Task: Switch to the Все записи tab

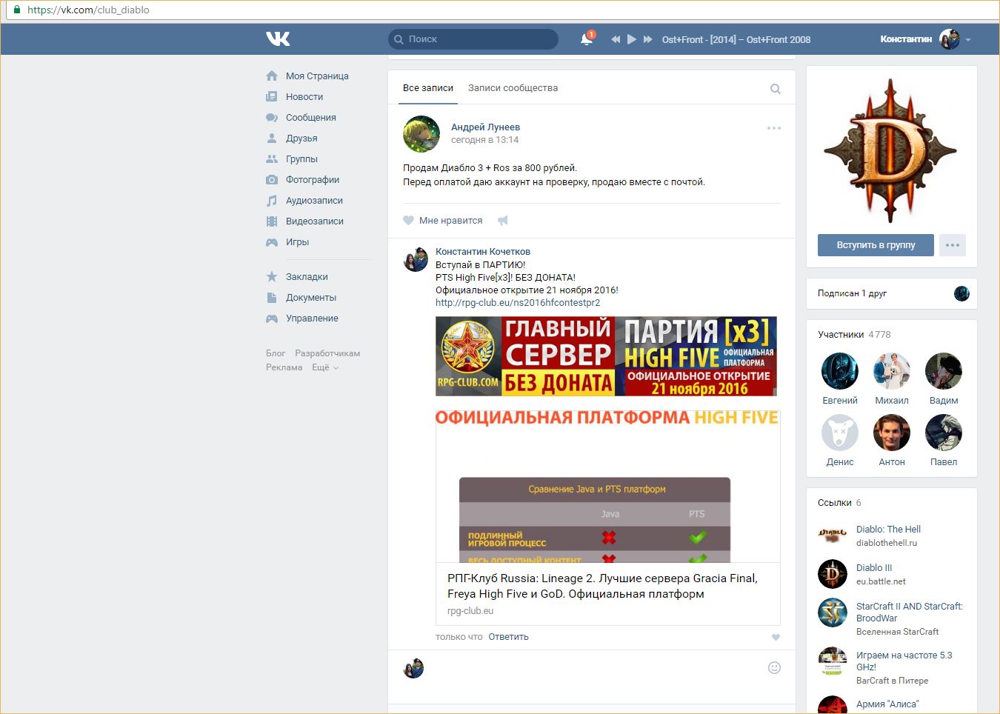Action: click(x=428, y=87)
